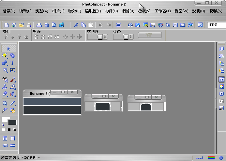The image size is (226, 161).
Task: Open the zoom 100% combo box
Action: pyautogui.click(x=216, y=25)
